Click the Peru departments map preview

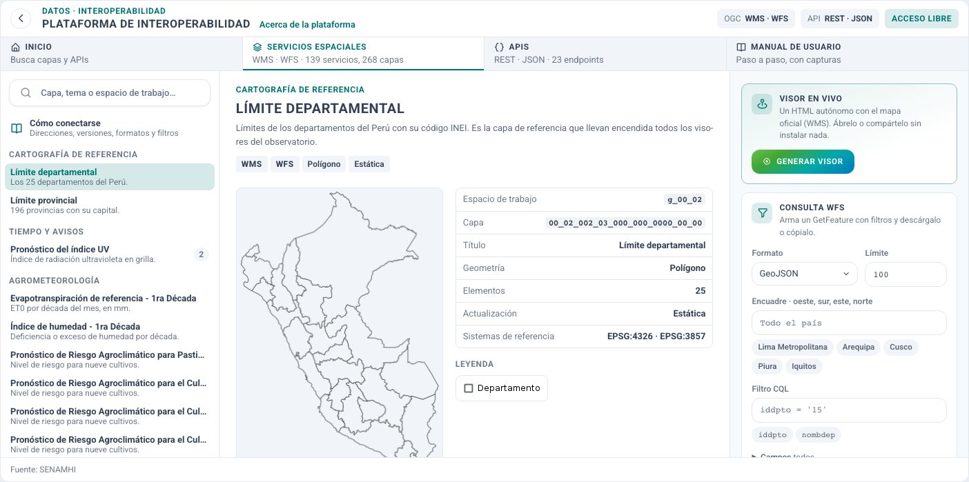pos(339,322)
